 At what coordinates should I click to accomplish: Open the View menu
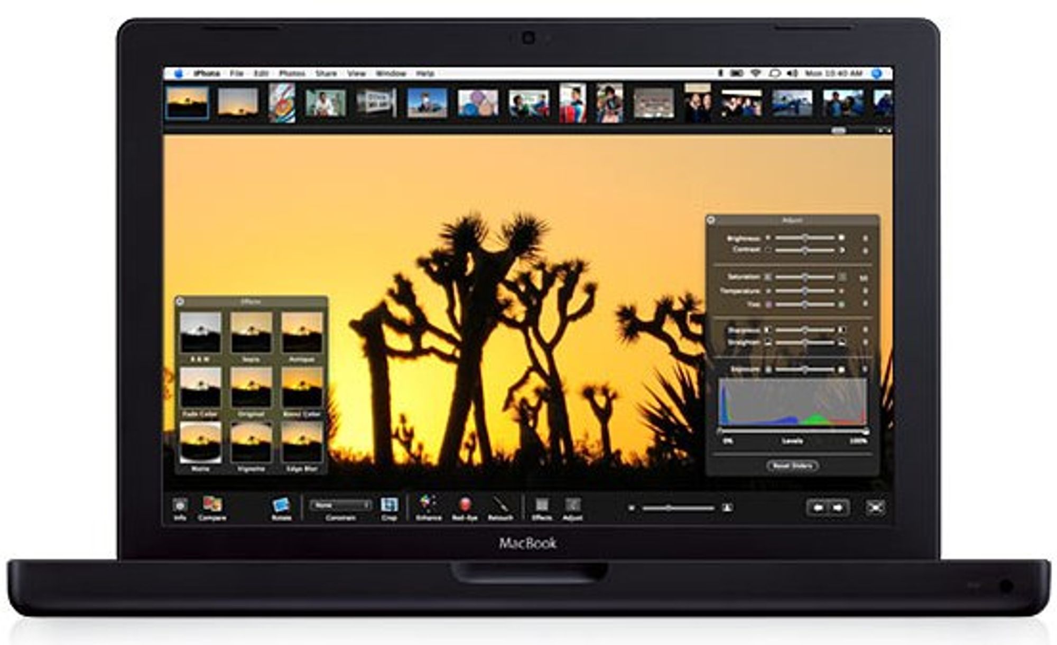click(x=356, y=73)
